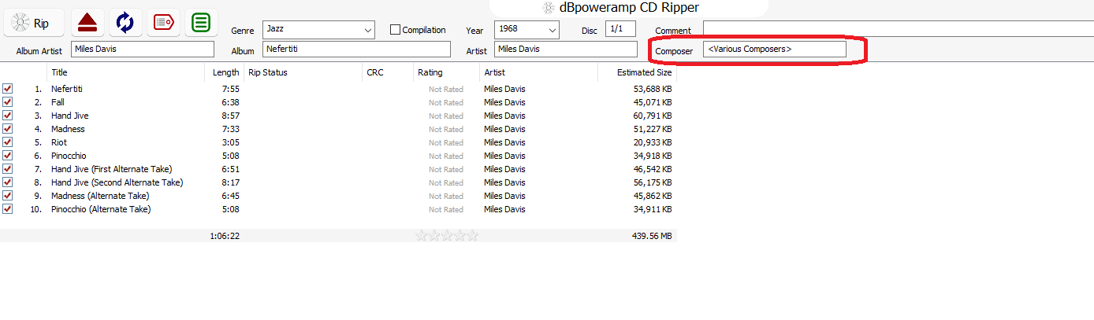Screen dimensions: 1094x320
Task: Eject the CD with the eject icon
Action: [87, 24]
